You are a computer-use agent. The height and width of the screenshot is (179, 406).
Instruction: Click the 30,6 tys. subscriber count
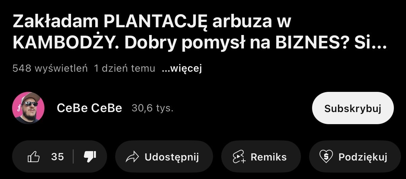pos(153,108)
